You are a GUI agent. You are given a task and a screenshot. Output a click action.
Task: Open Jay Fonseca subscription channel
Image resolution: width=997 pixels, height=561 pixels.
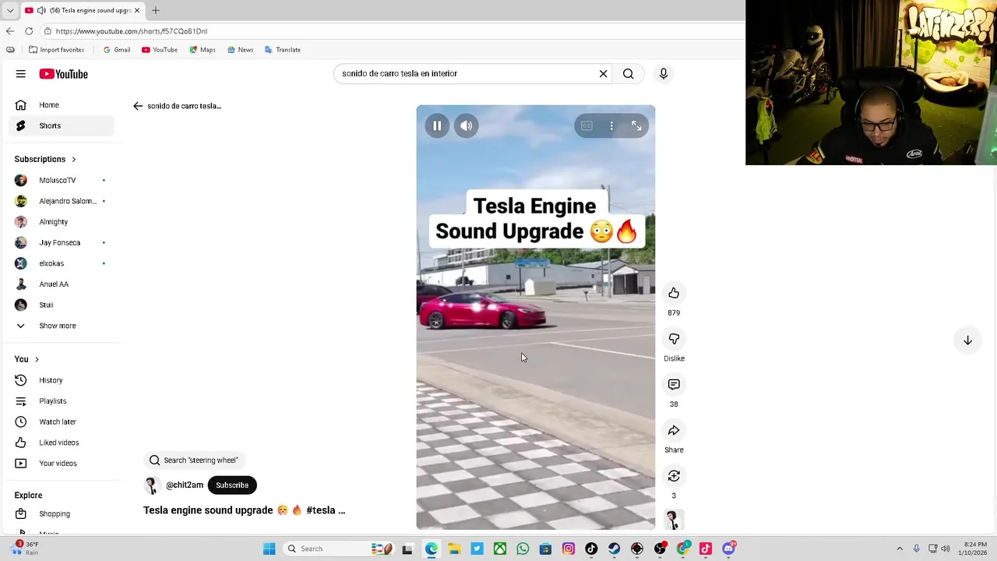click(62, 242)
